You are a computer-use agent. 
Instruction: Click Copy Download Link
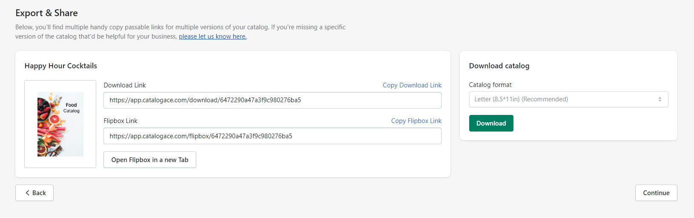(x=412, y=85)
